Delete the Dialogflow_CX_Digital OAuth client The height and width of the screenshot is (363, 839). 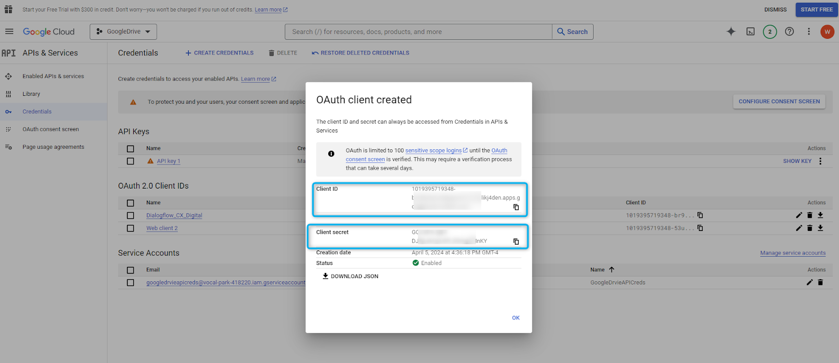(x=810, y=215)
